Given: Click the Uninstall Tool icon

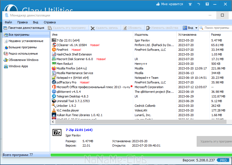Looking at the screenshot, I should tap(54, 101).
